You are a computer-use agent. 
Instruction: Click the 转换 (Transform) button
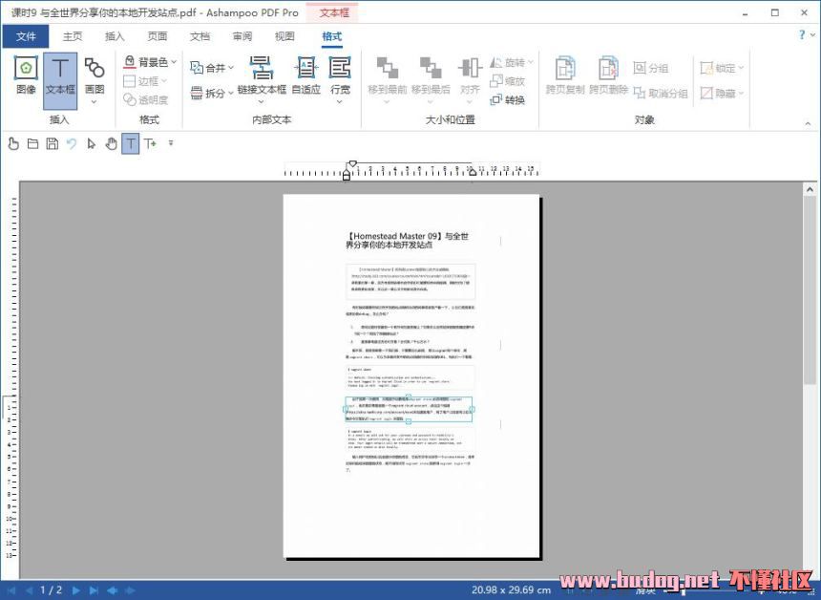(508, 100)
